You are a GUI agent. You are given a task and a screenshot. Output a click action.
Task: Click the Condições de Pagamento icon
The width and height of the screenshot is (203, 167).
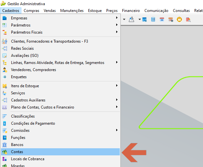coord(5,123)
